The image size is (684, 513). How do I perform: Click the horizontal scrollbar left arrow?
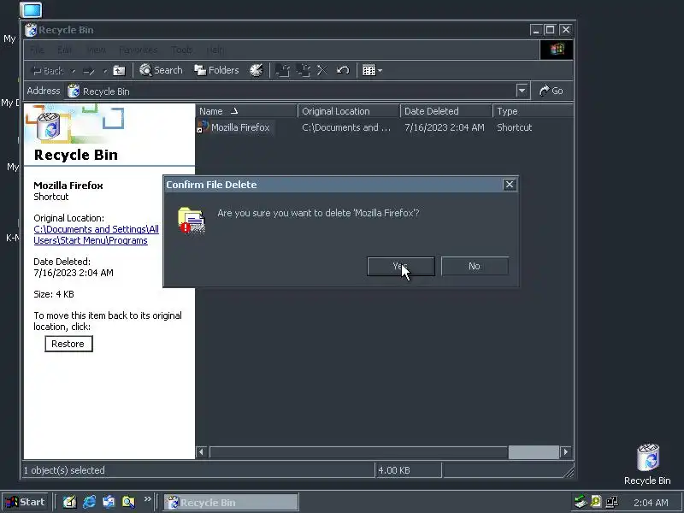[x=202, y=452]
